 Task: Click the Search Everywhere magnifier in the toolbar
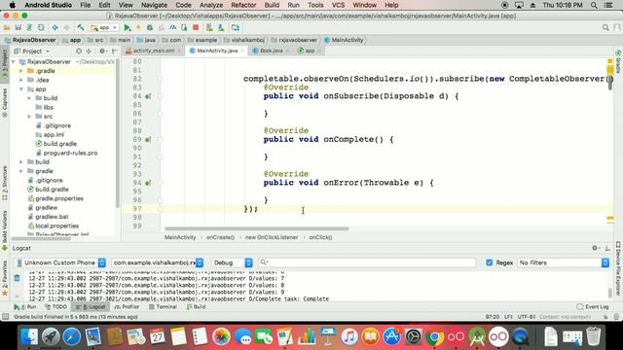tap(605, 28)
